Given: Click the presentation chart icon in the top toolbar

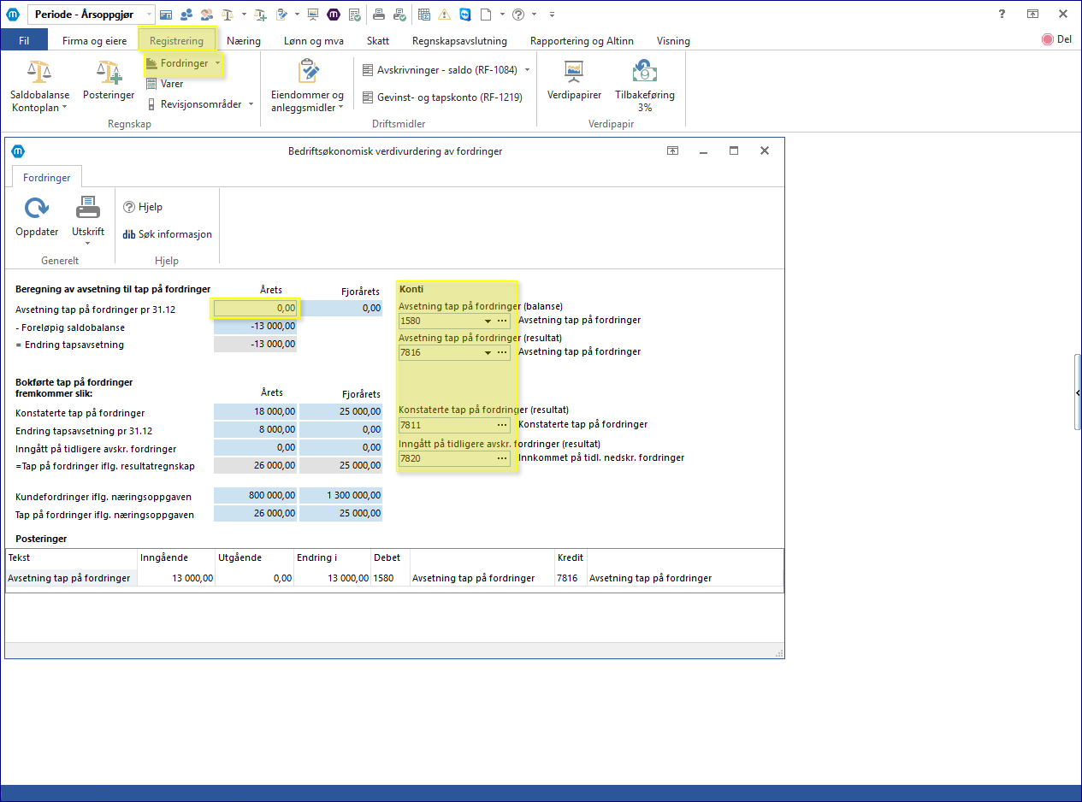Looking at the screenshot, I should (x=312, y=15).
